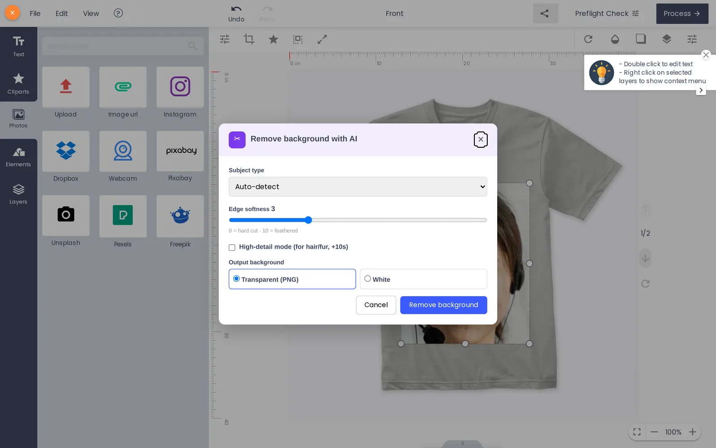Click the 100% zoom level value
Screen dimensions: 716x448
pyautogui.click(x=673, y=432)
